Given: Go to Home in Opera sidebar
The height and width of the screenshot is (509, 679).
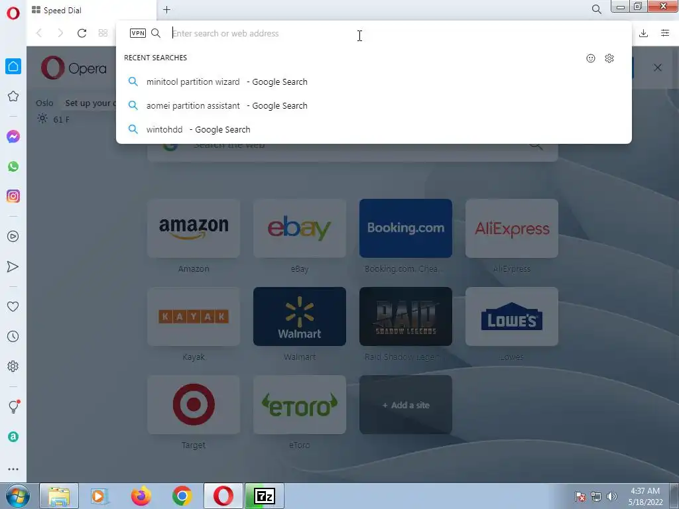Looking at the screenshot, I should pos(13,66).
